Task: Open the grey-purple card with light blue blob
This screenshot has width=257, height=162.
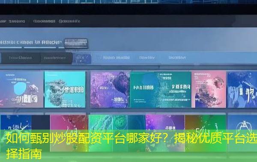Action: 21,90
